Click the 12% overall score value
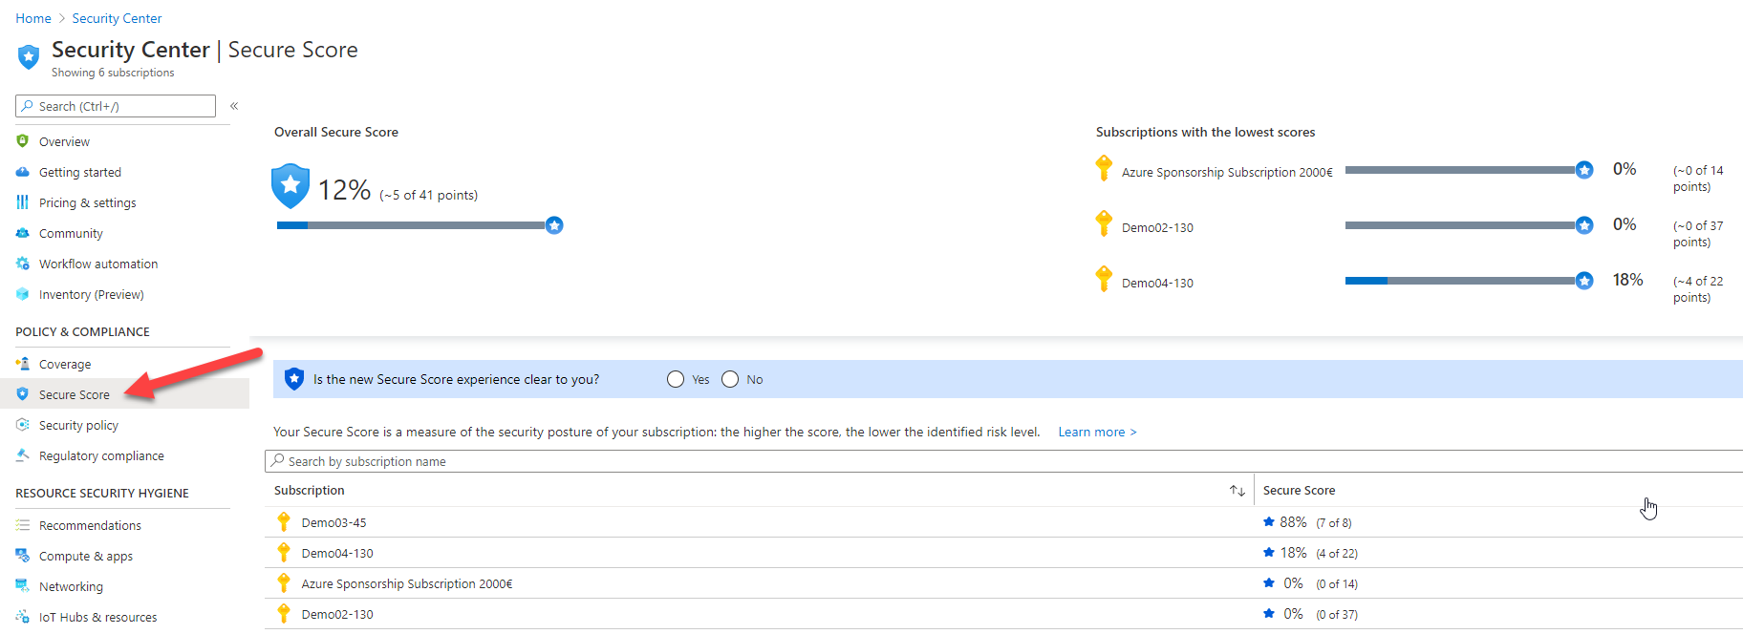Screen dimensions: 1743x634 pyautogui.click(x=344, y=190)
